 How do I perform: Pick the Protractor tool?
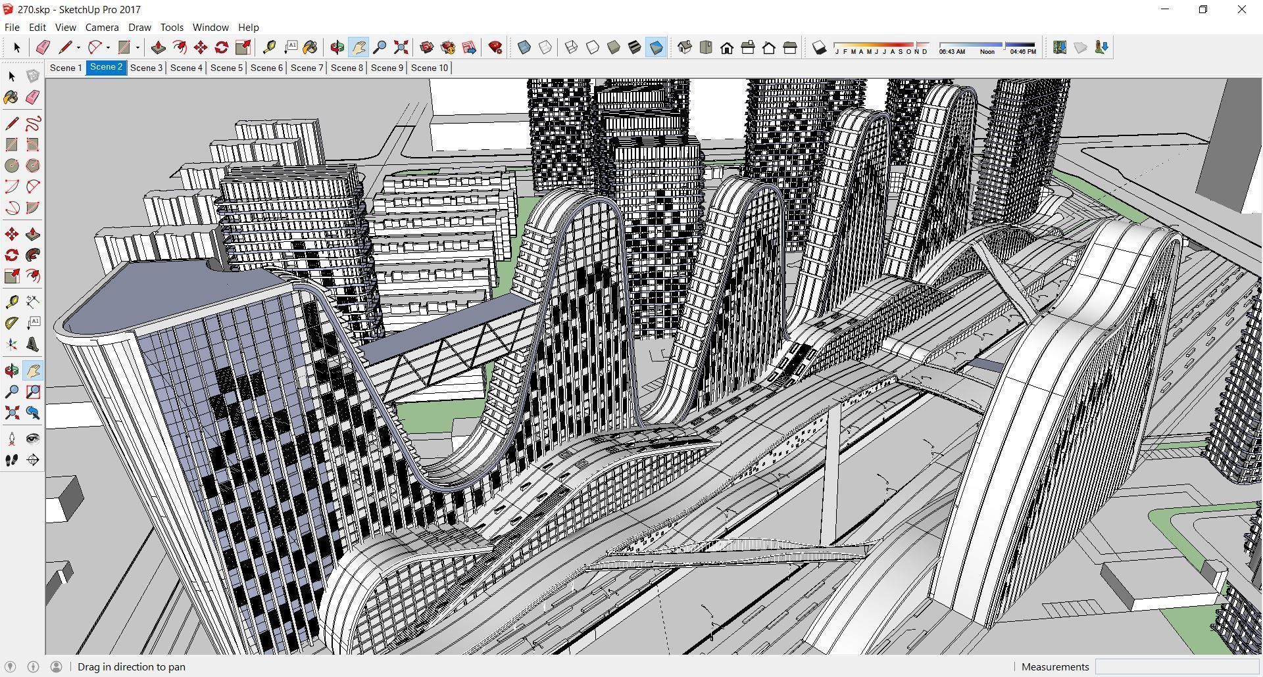(12, 323)
